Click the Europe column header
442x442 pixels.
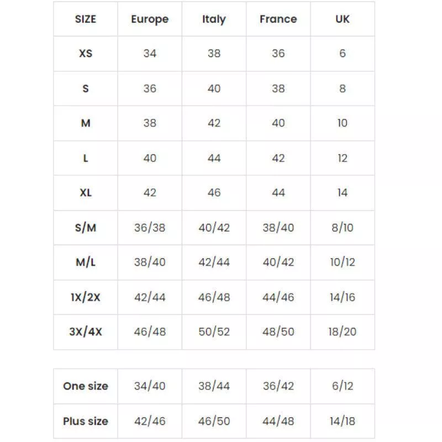coord(150,19)
